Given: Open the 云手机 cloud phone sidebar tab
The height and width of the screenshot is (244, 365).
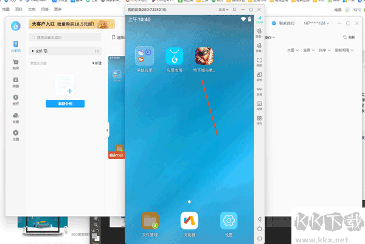Looking at the screenshot, I should click(16, 47).
